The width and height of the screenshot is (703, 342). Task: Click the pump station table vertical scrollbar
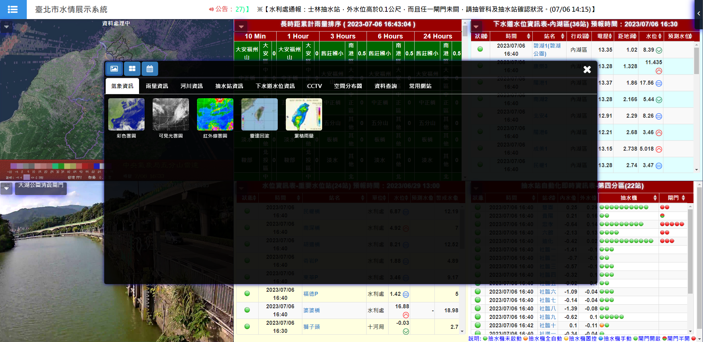pyautogui.click(x=690, y=268)
